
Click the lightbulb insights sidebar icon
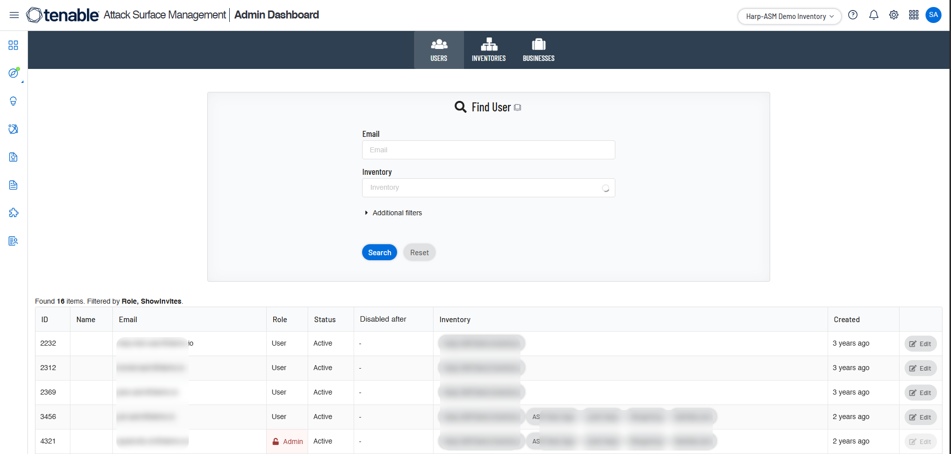[13, 101]
